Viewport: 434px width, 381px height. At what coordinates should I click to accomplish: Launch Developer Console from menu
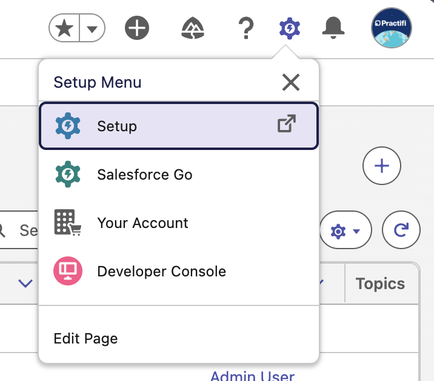tap(179, 271)
